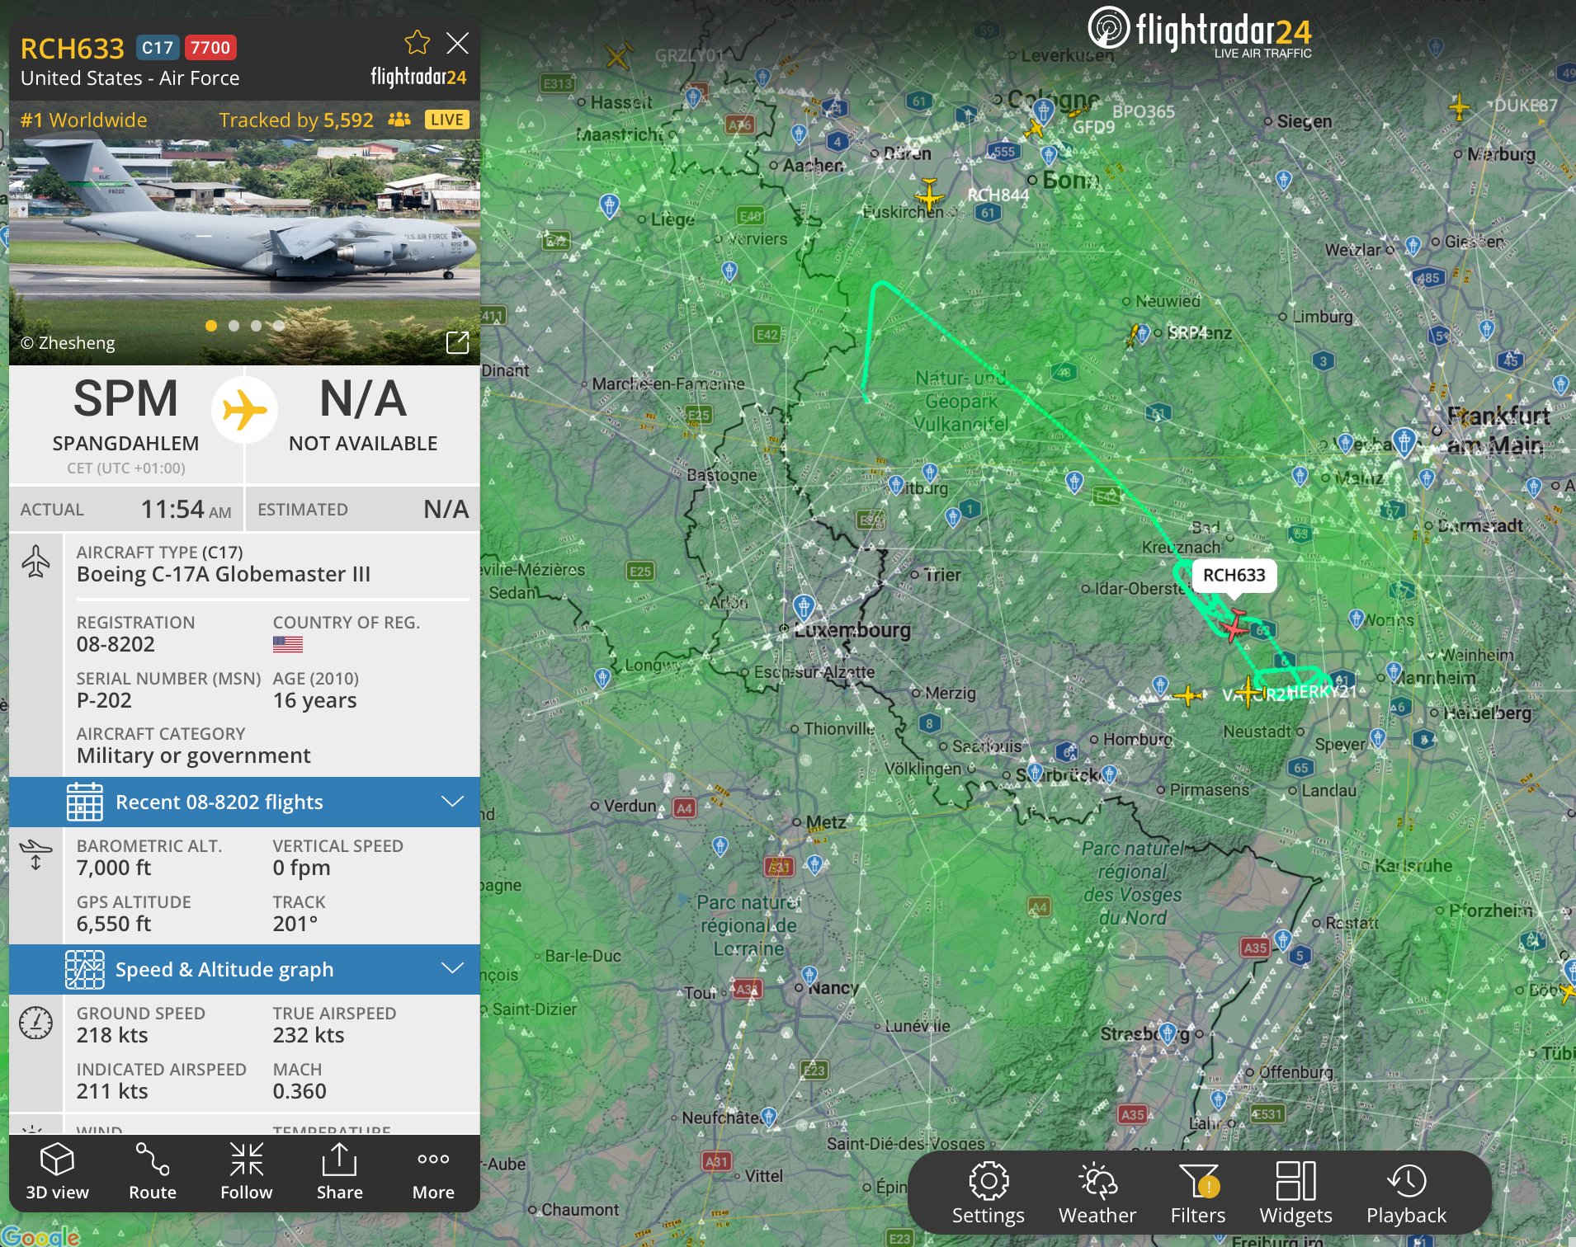
Task: Open the Weather layer options
Action: click(x=1097, y=1193)
